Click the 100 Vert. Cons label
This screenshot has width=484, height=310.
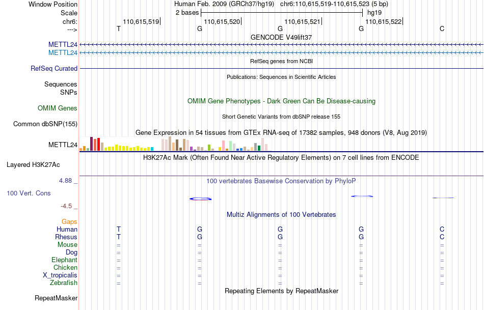click(x=29, y=193)
